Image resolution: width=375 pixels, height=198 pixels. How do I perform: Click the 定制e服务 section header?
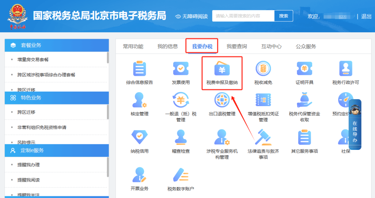57,150
